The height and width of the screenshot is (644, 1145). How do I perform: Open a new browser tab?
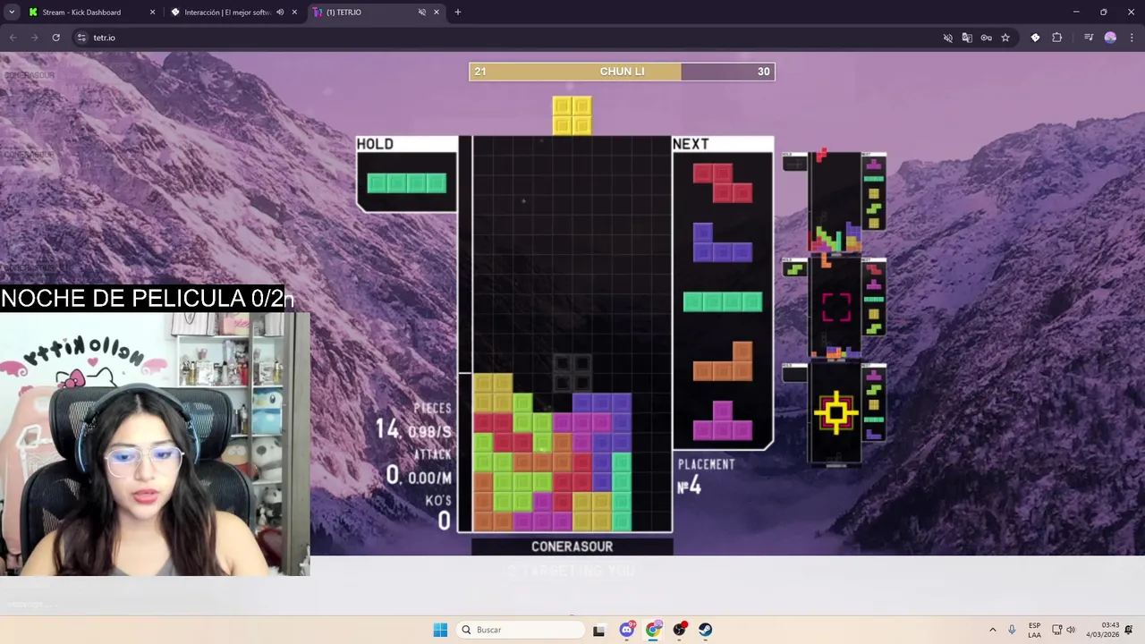tap(458, 13)
